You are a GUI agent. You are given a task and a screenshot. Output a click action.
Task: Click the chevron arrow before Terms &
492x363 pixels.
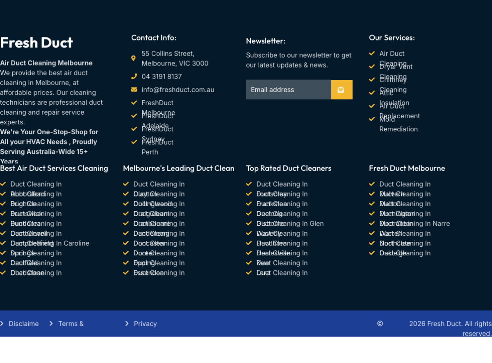[x=51, y=324]
